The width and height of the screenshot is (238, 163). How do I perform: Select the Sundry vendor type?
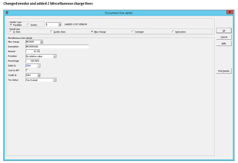click(28, 25)
